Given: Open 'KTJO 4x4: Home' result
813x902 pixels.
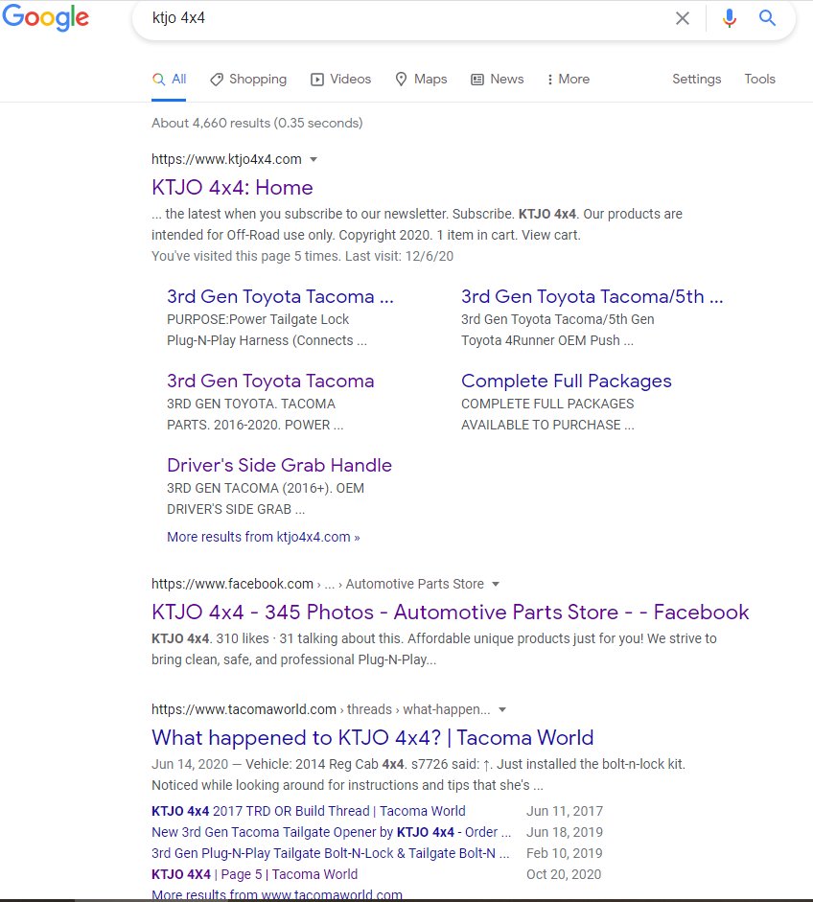Looking at the screenshot, I should coord(232,188).
